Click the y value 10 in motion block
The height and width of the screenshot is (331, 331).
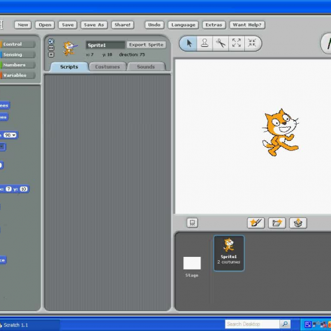[x=24, y=189]
